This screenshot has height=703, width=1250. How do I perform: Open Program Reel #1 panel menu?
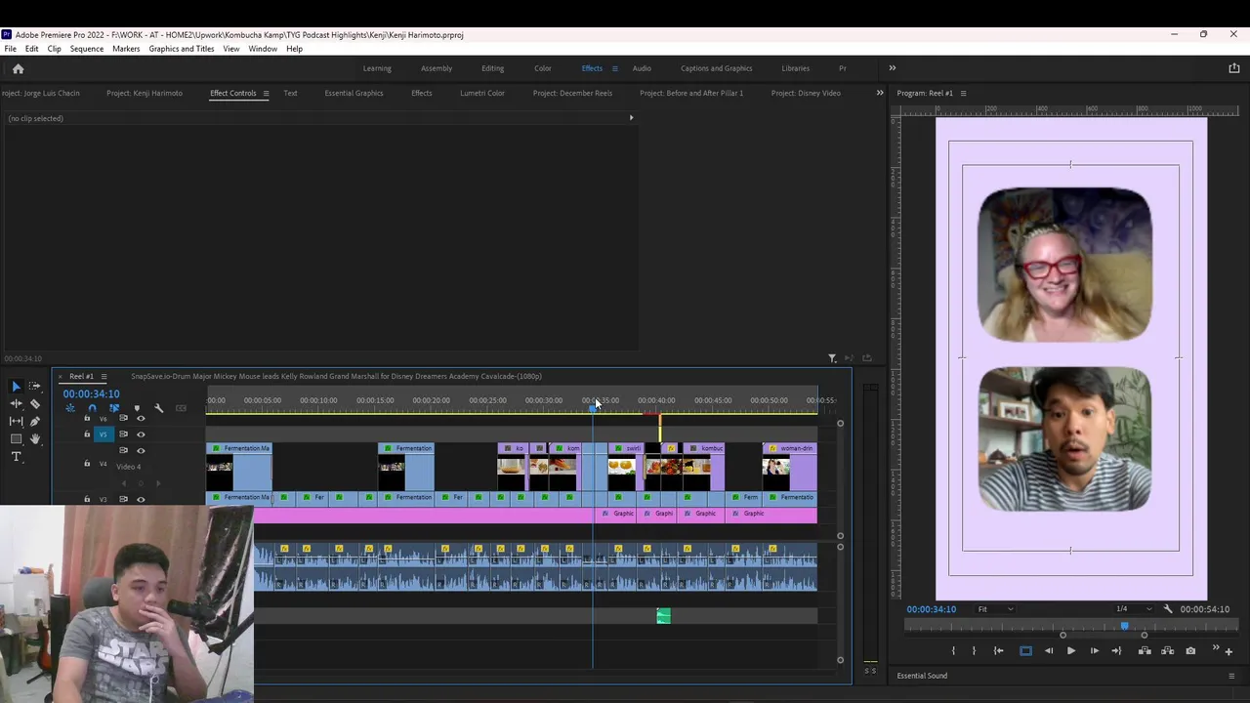(x=963, y=94)
